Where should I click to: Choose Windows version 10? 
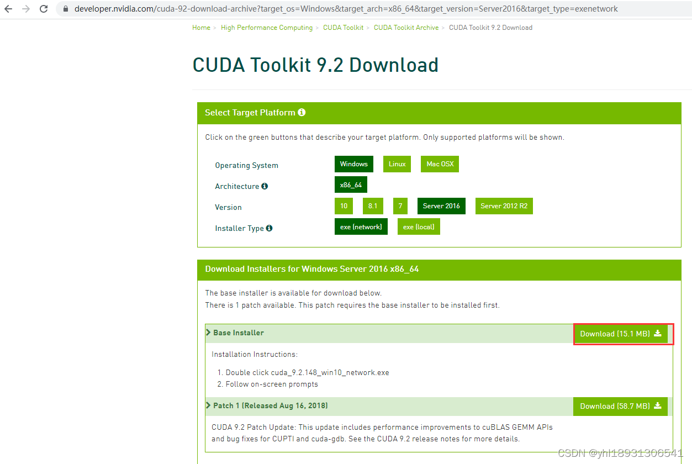[344, 206]
